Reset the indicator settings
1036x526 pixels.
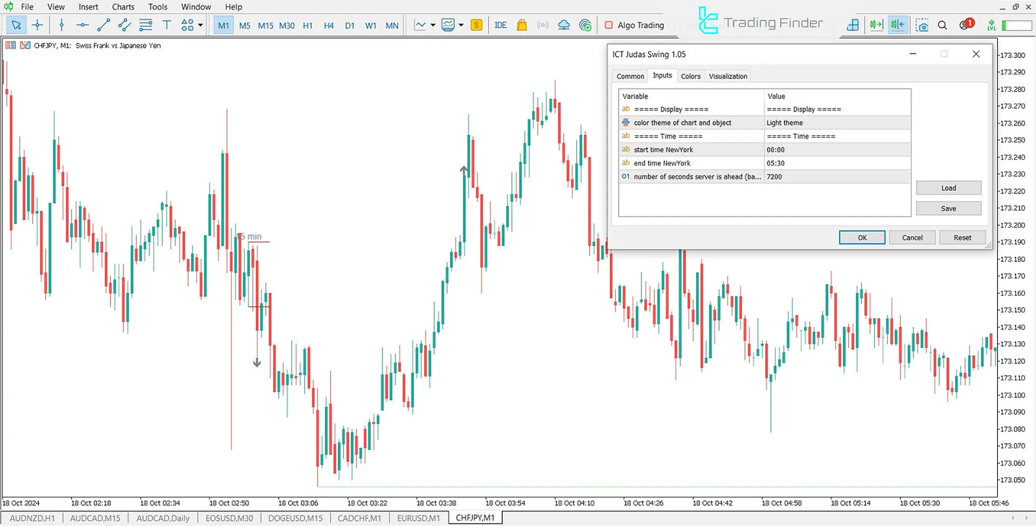tap(962, 237)
